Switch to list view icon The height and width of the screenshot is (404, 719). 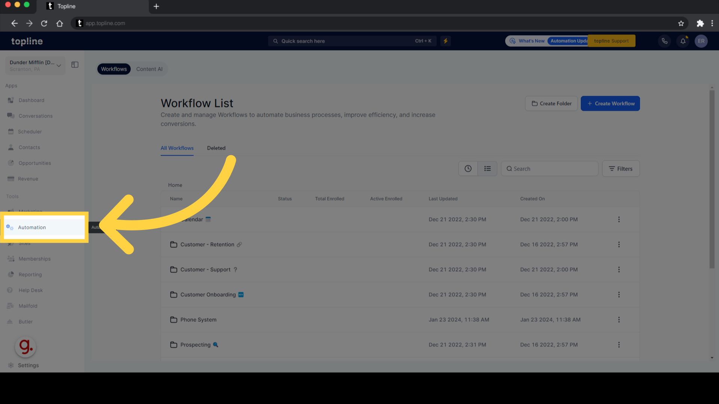(x=487, y=169)
